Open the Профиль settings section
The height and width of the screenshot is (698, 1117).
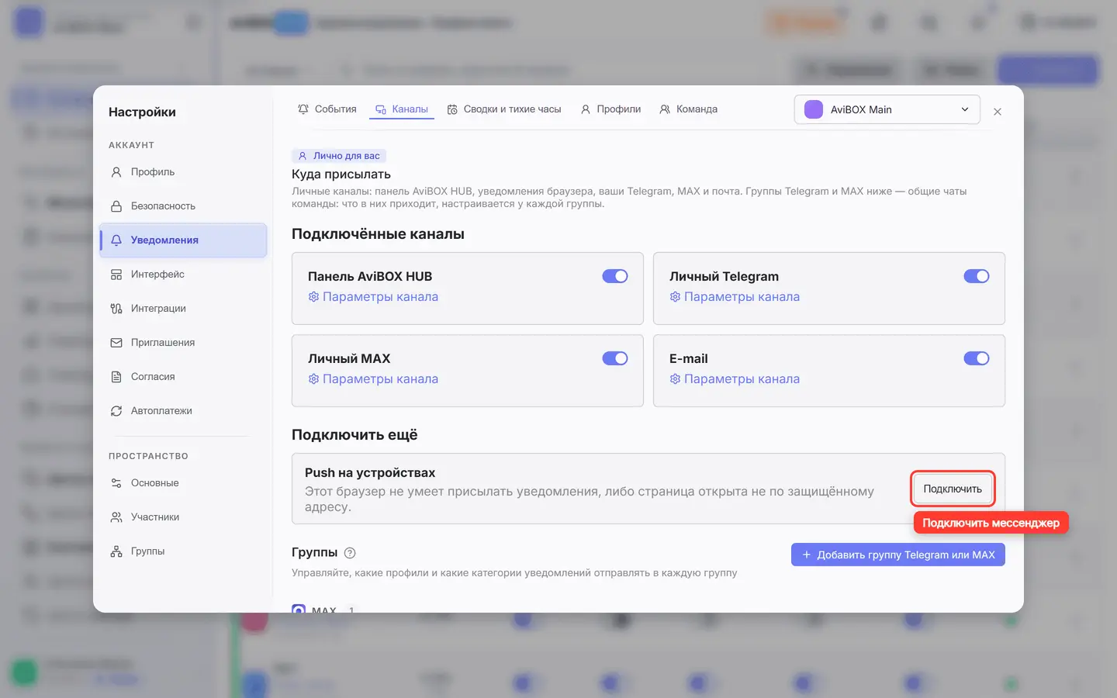point(183,172)
